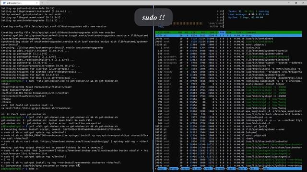The height and width of the screenshot is (172, 307).
Task: Click the Tasks summary line in htop
Action: click(248, 11)
